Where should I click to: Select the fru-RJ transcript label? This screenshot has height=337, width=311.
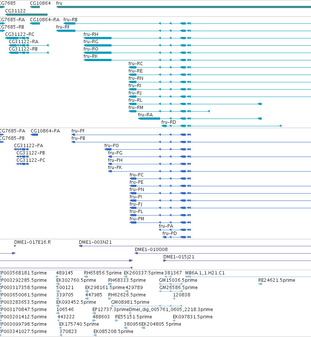135,93
